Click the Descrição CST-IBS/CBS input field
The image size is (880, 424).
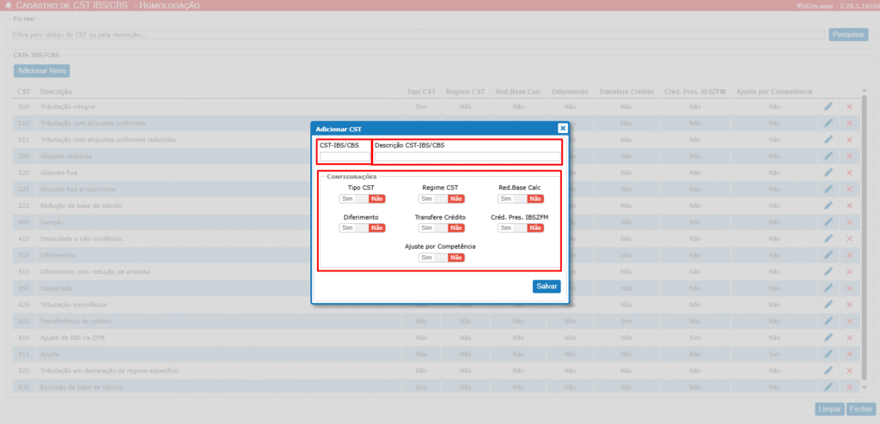466,156
